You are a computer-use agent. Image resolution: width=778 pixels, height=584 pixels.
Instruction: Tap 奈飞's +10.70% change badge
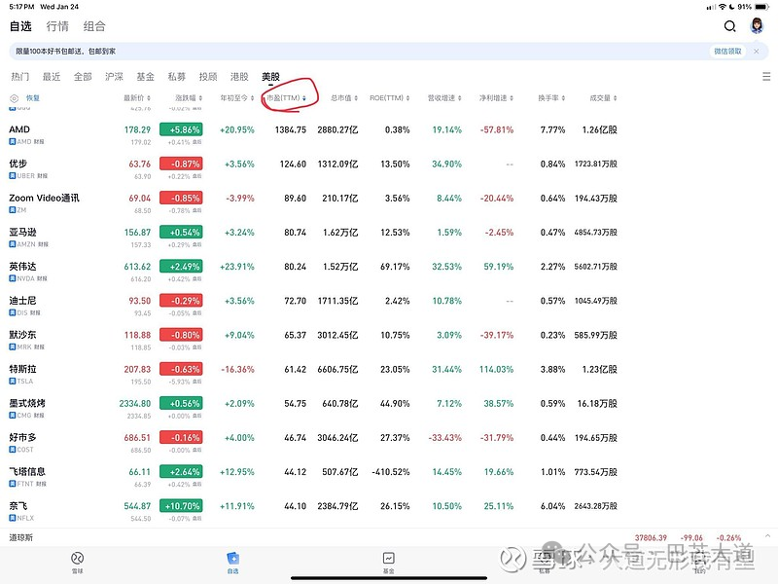[181, 506]
